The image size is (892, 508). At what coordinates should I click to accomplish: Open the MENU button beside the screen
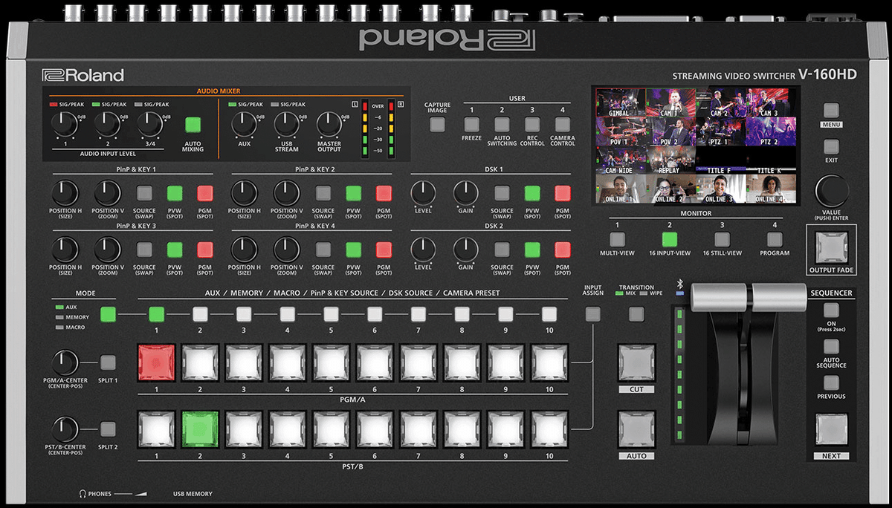point(831,110)
